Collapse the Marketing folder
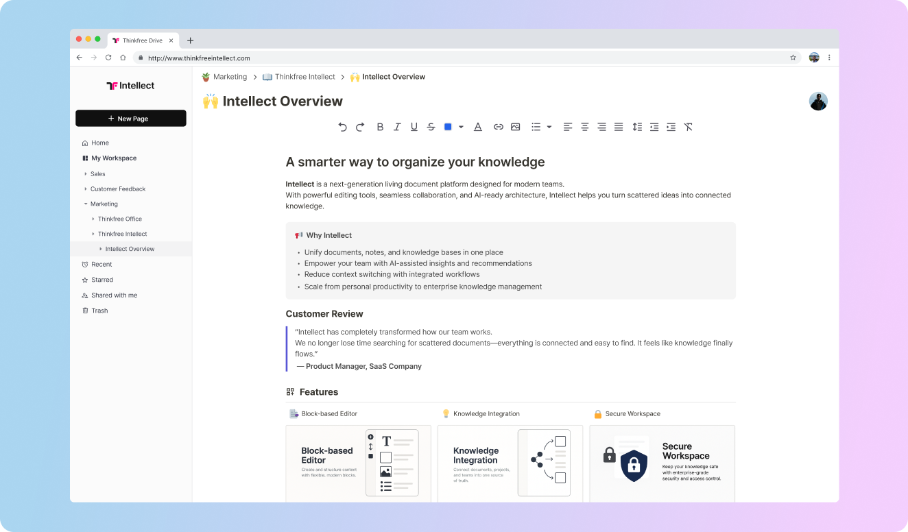908x532 pixels. click(x=86, y=204)
